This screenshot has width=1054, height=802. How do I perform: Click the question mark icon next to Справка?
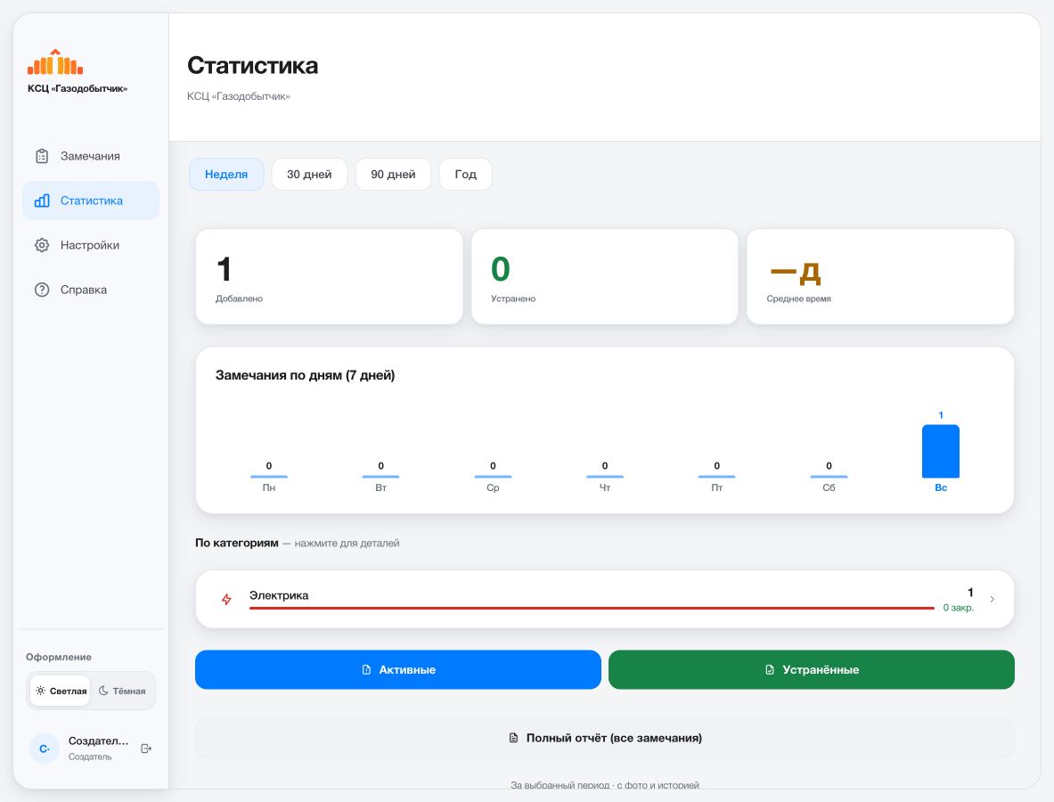42,290
